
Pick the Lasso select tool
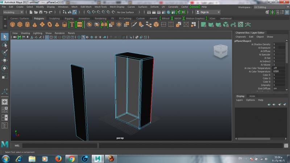[5, 45]
